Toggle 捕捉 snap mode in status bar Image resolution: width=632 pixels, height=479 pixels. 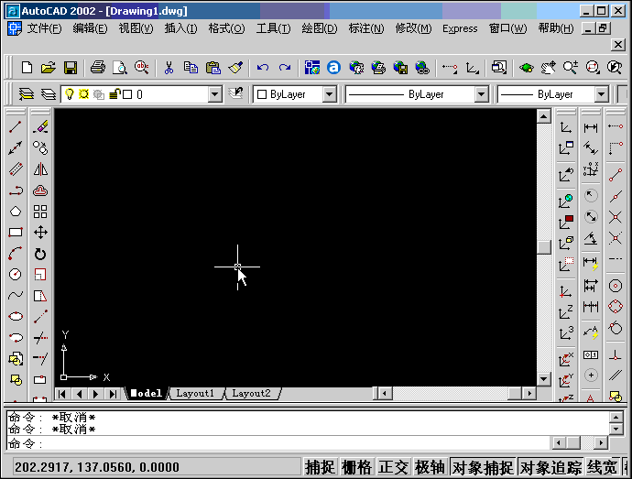pyautogui.click(x=320, y=467)
